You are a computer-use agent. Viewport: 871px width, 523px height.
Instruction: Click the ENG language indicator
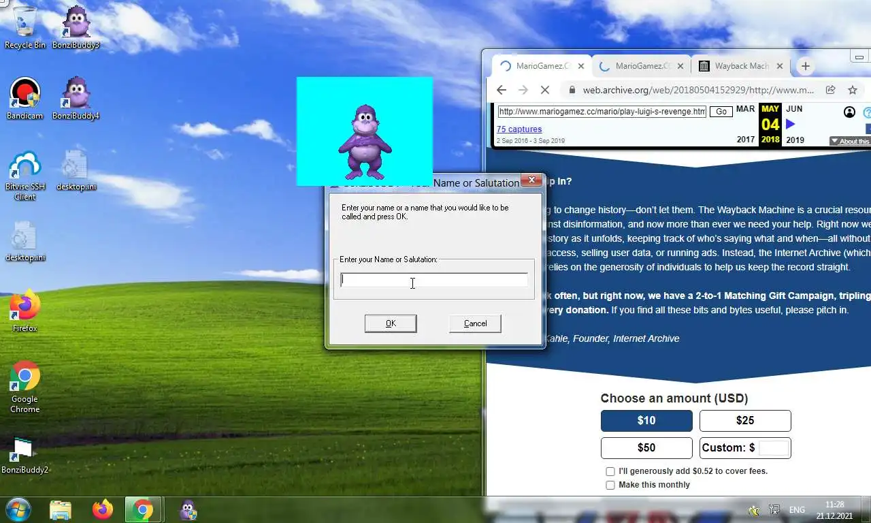point(797,509)
